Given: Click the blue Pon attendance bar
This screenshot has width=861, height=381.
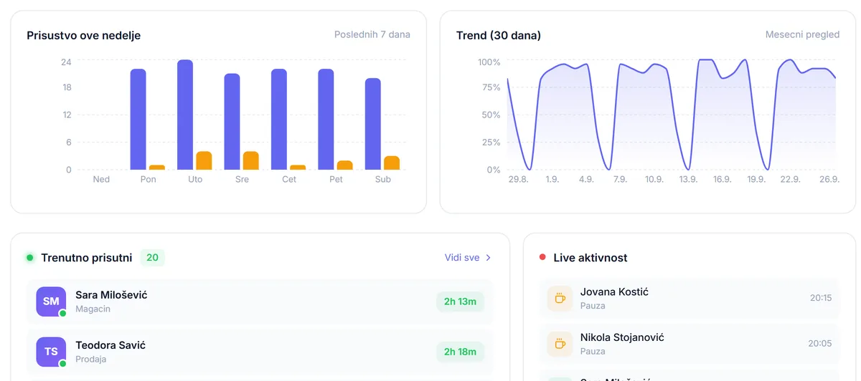Looking at the screenshot, I should 138,120.
